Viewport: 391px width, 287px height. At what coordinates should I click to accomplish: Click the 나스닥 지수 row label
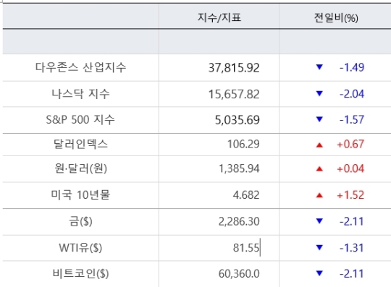pos(81,94)
